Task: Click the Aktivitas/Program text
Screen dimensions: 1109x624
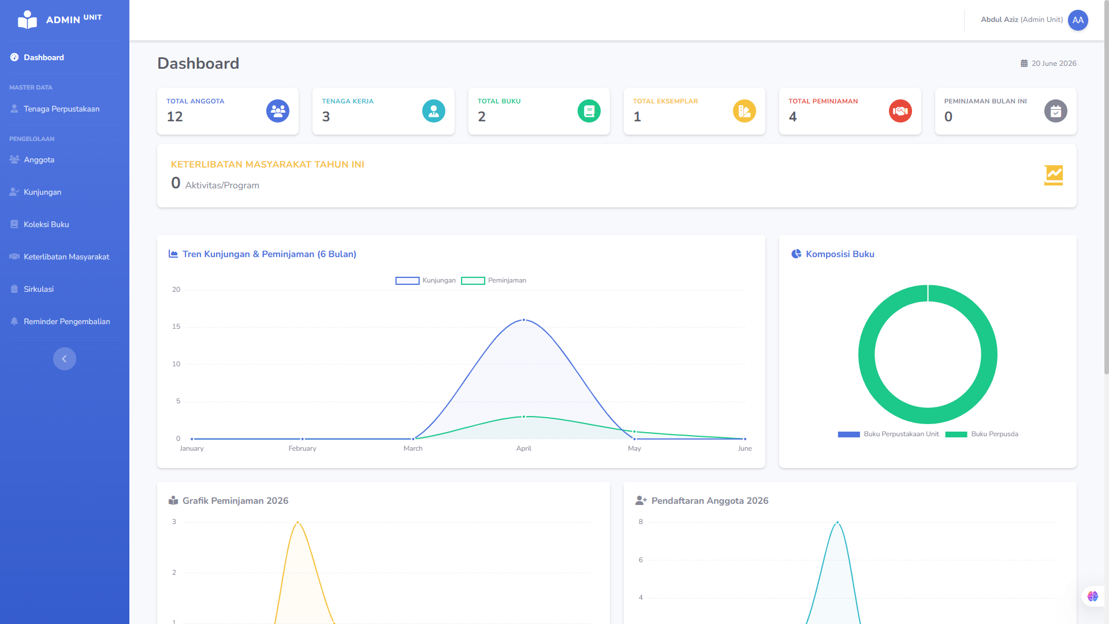Action: tap(222, 185)
